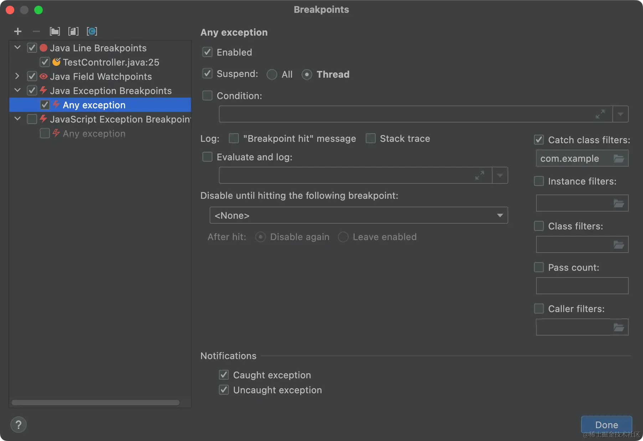Click the group by file icon

(73, 32)
